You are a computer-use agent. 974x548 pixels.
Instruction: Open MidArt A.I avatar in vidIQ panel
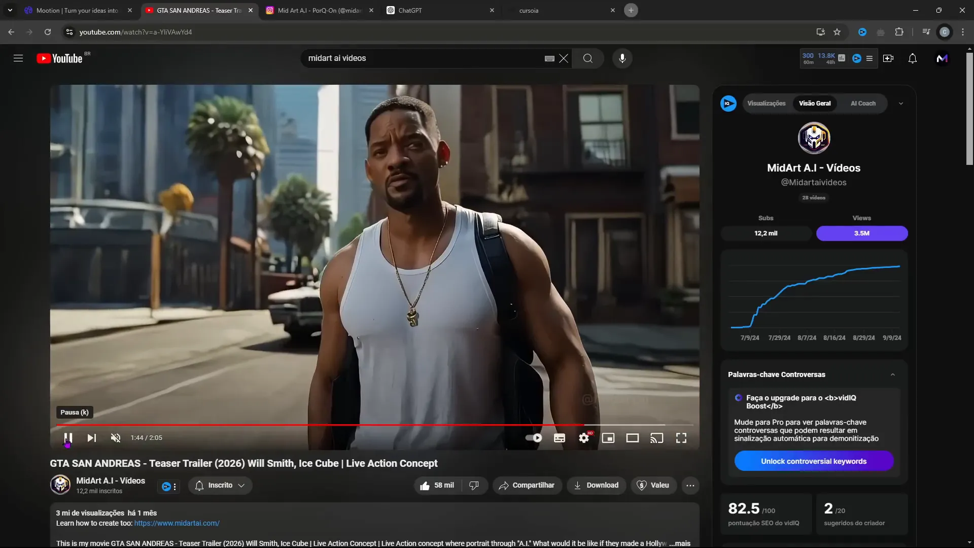[814, 138]
